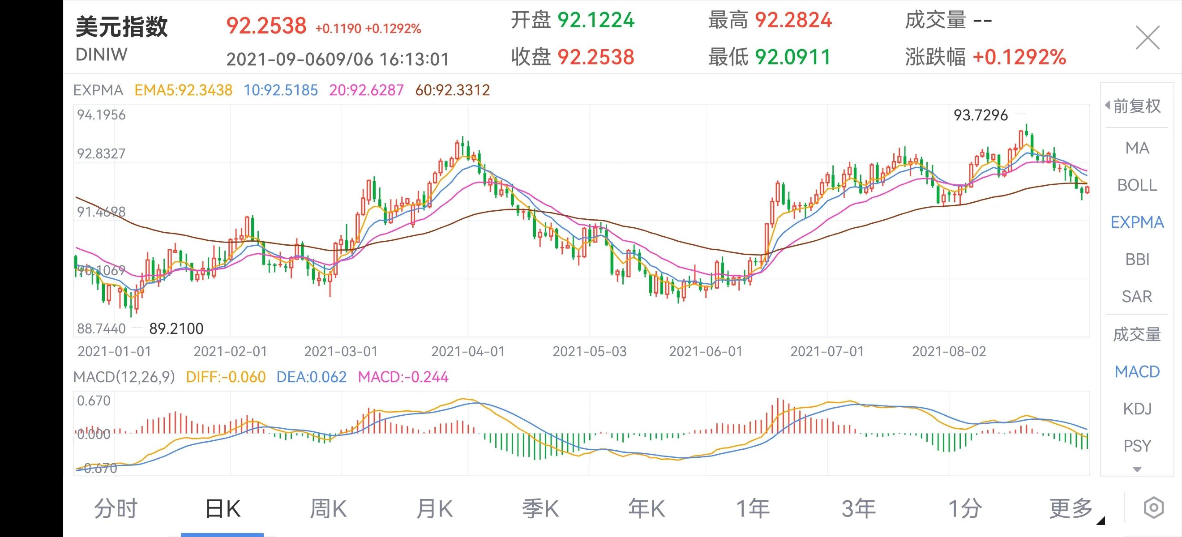Open chart settings hexagon icon
Viewport: 1182px width, 537px height.
click(x=1153, y=507)
